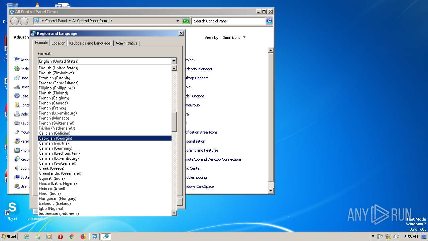Click the System icon in Control Panel
The width and height of the screenshot is (428, 241).
[x=17, y=177]
